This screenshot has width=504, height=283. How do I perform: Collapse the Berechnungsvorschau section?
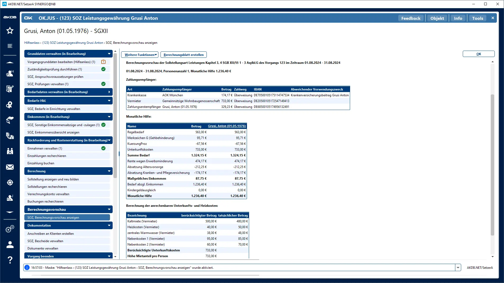109,209
